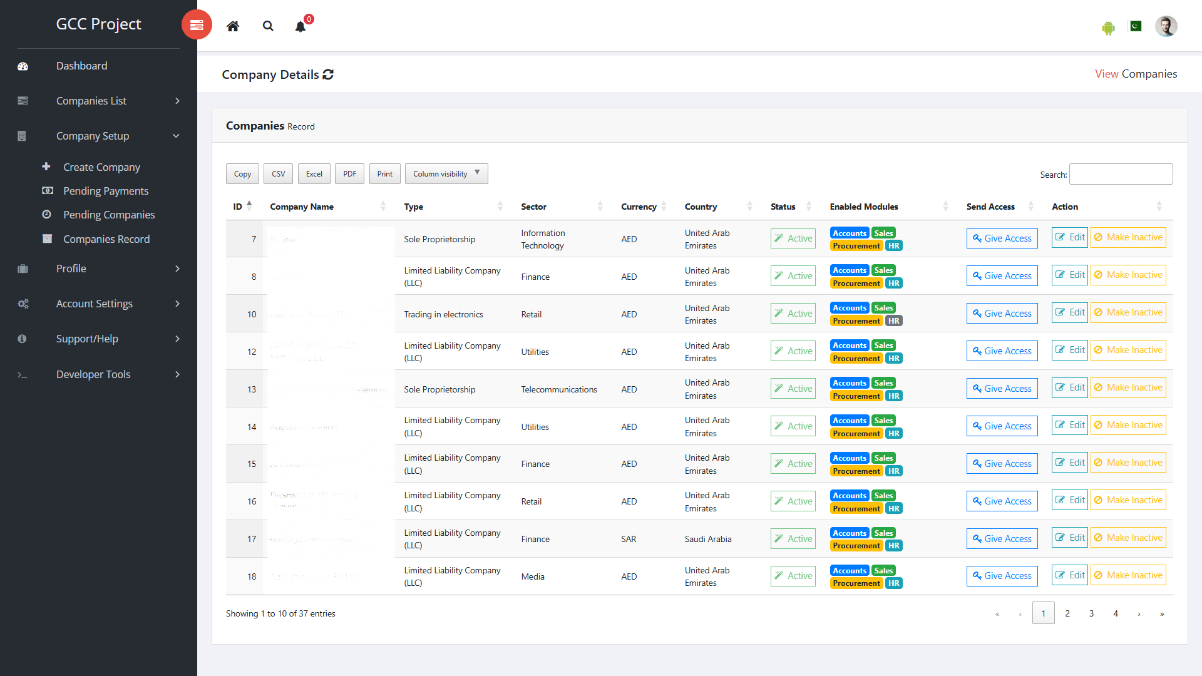Go to next page with single arrow

tap(1139, 614)
